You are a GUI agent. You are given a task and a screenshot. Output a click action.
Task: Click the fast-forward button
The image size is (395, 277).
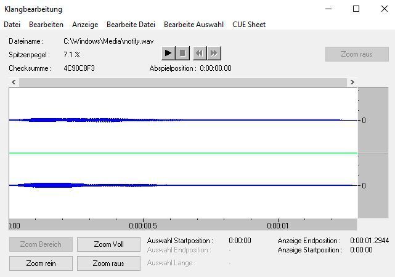coord(214,53)
